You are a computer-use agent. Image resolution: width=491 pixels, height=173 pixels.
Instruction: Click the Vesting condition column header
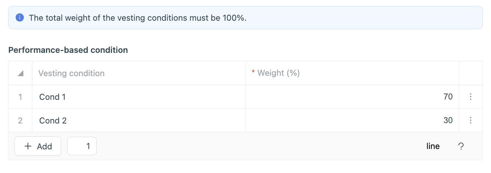[72, 74]
